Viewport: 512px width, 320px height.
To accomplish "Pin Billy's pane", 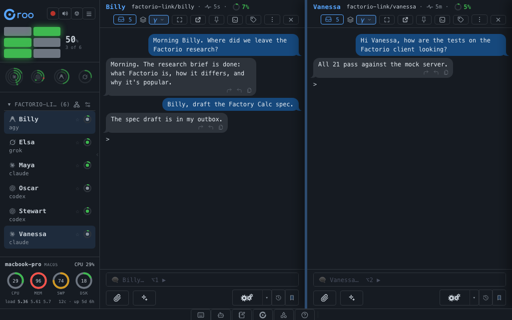I will [x=216, y=19].
